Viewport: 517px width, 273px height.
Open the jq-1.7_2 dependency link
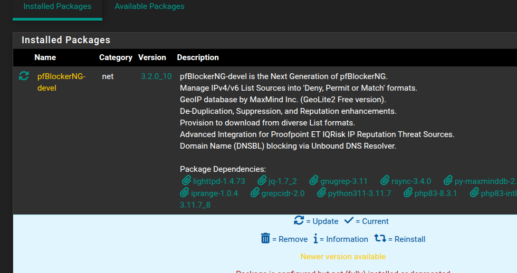click(x=283, y=181)
